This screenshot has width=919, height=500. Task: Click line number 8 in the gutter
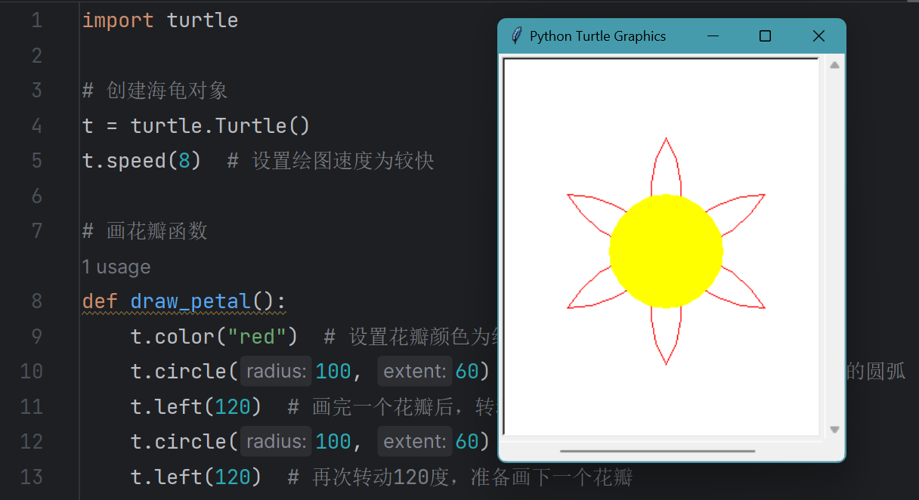[x=36, y=301]
